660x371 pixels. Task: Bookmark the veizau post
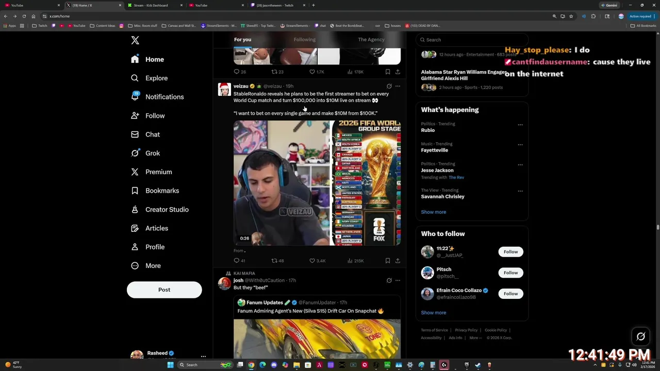[388, 261]
